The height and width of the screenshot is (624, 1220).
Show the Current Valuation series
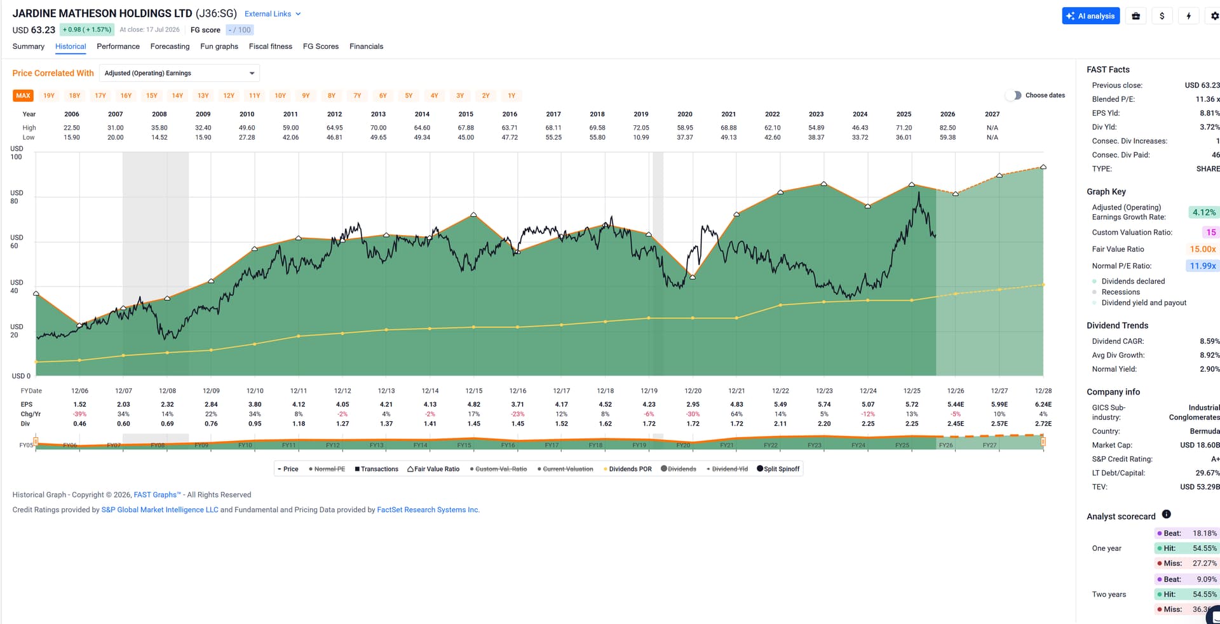565,469
